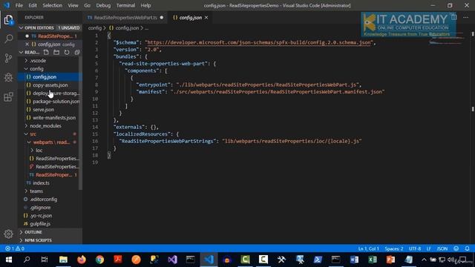Image resolution: width=475 pixels, height=267 pixels.
Task: Open Excel from taskbar
Action: tap(373, 260)
